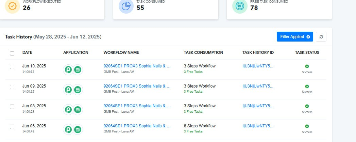
Task: Open the Jun 10 Sophia Nails workflow link
Action: pos(137,66)
